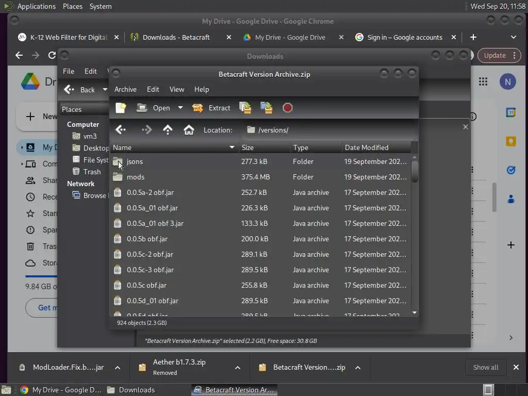Open Trash in the Places sidebar

[87, 172]
